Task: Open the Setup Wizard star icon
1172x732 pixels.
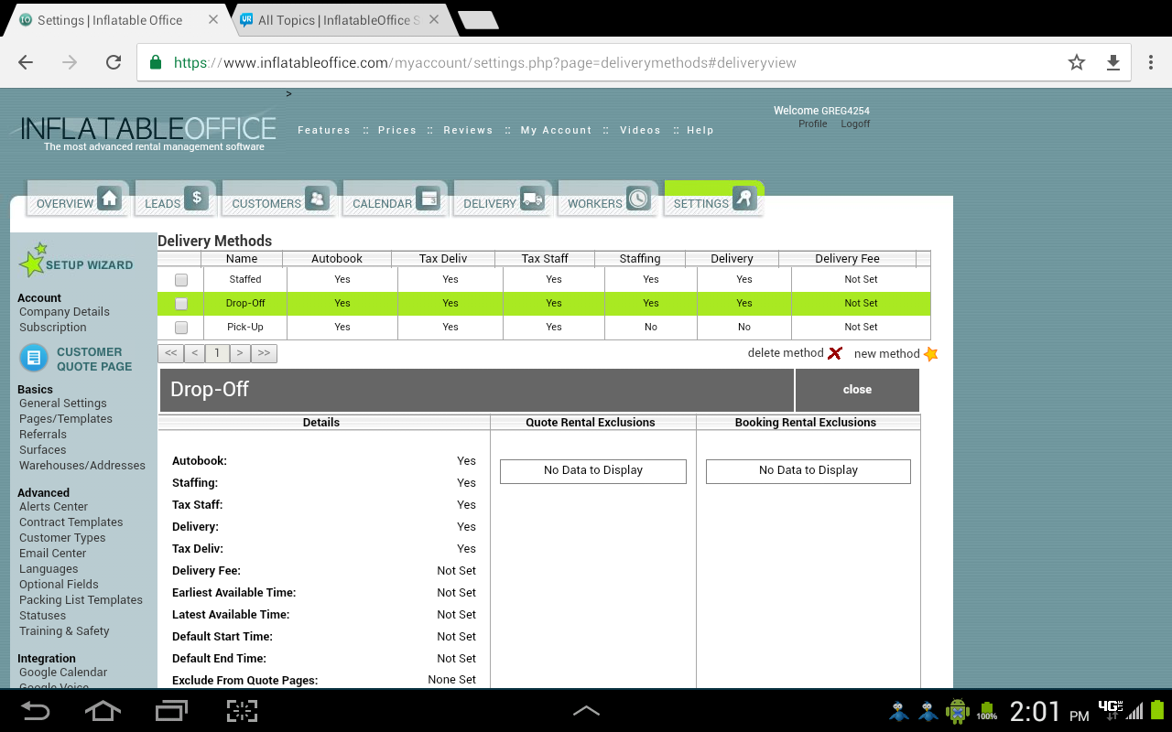Action: (x=33, y=261)
